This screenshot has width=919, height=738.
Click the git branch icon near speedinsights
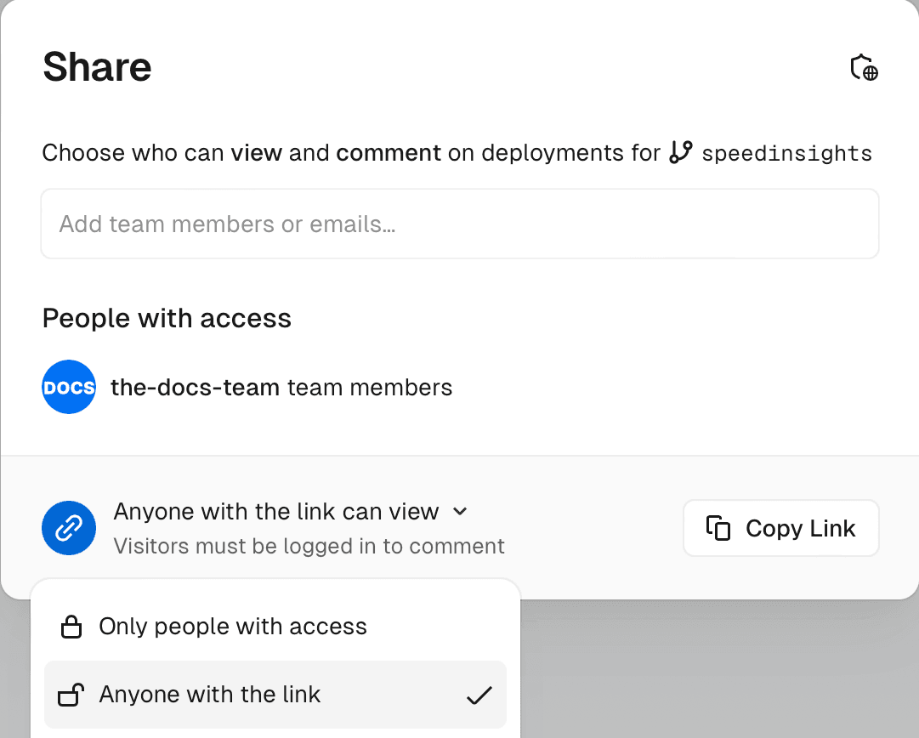680,152
